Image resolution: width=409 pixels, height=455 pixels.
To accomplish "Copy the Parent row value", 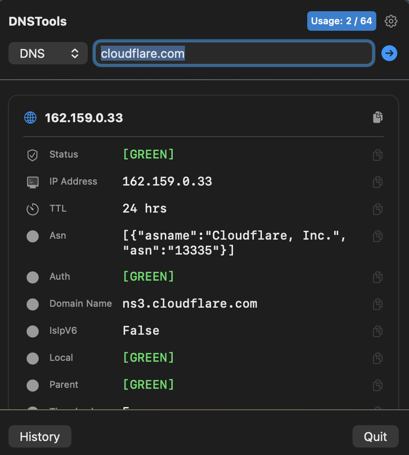I will tap(378, 385).
